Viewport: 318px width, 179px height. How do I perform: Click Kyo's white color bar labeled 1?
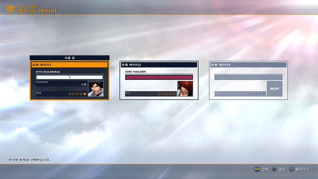pos(70,77)
